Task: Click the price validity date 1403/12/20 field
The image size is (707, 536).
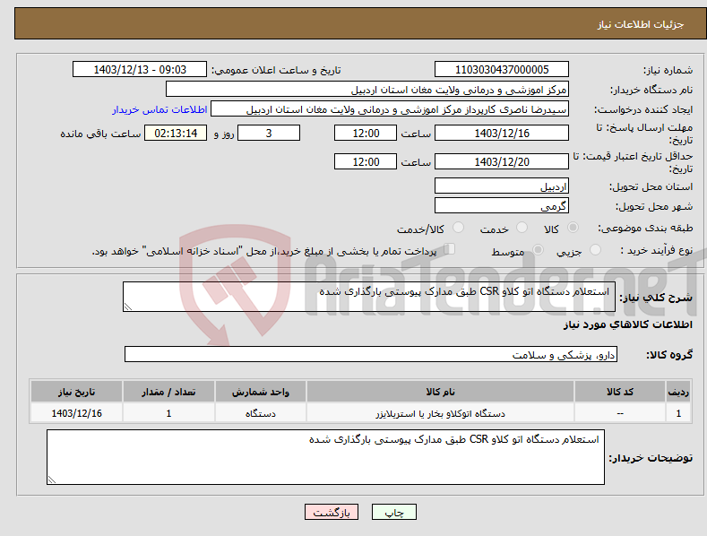Action: [x=502, y=161]
